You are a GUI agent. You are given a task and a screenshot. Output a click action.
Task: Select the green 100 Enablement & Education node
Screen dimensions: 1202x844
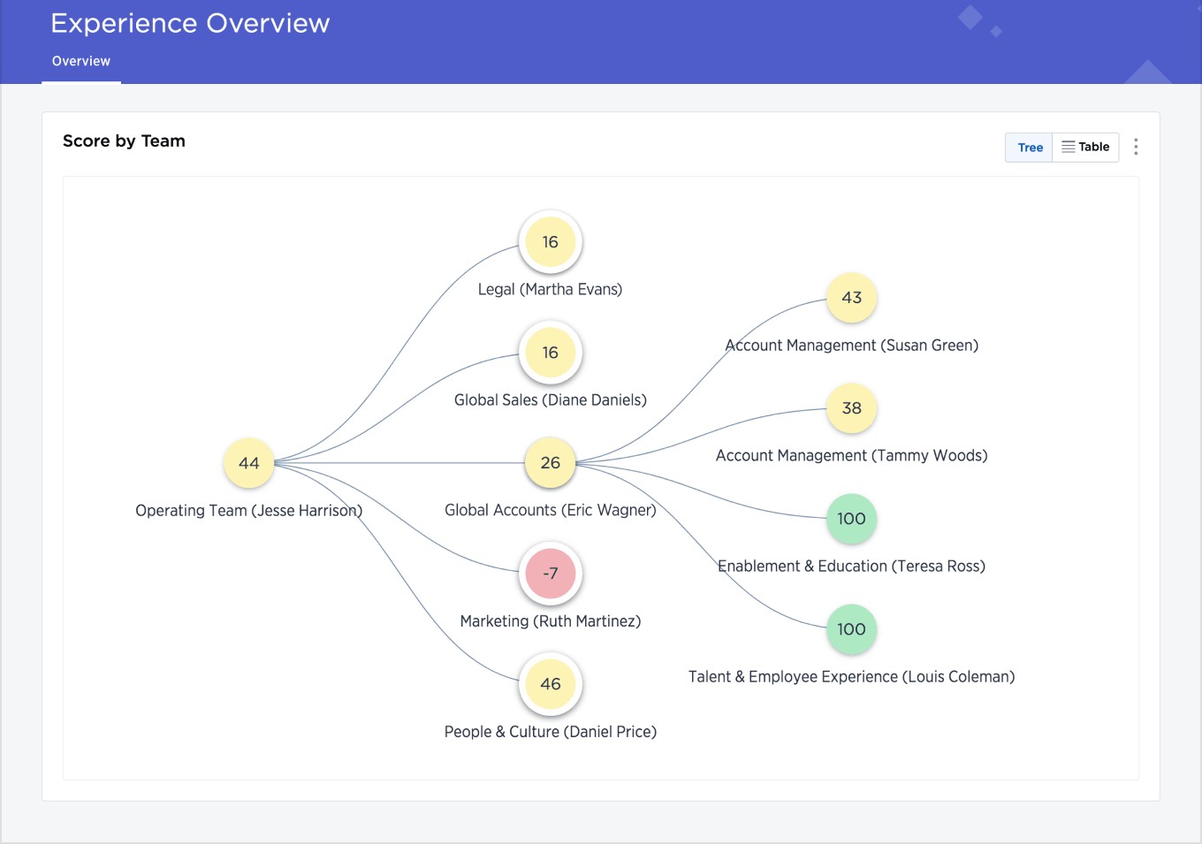851,519
